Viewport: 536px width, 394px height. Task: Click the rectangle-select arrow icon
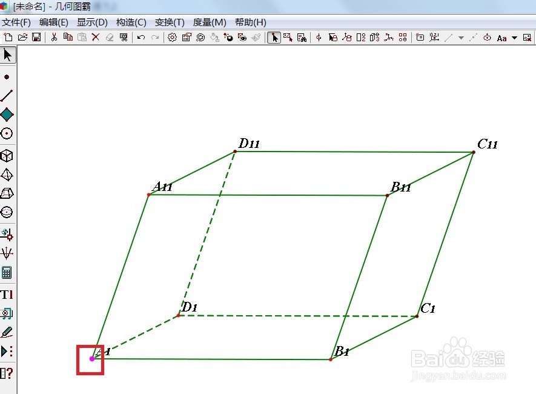click(288, 37)
